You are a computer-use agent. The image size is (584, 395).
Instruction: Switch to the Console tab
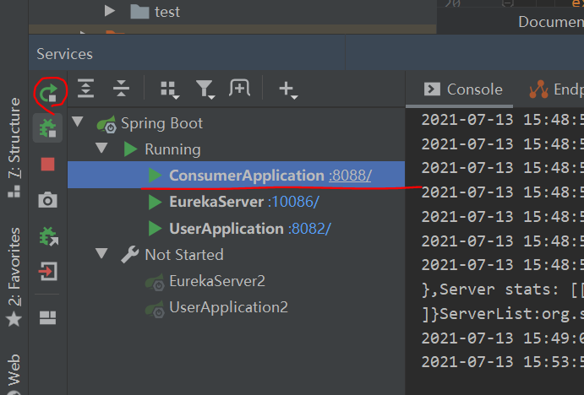[x=463, y=89]
